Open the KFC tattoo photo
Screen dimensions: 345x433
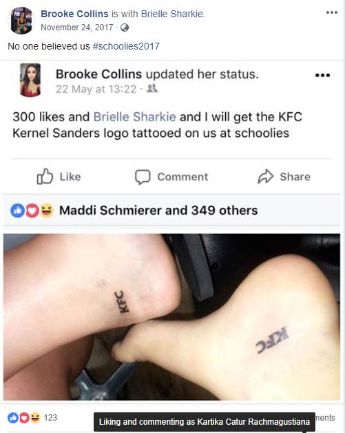(x=171, y=317)
